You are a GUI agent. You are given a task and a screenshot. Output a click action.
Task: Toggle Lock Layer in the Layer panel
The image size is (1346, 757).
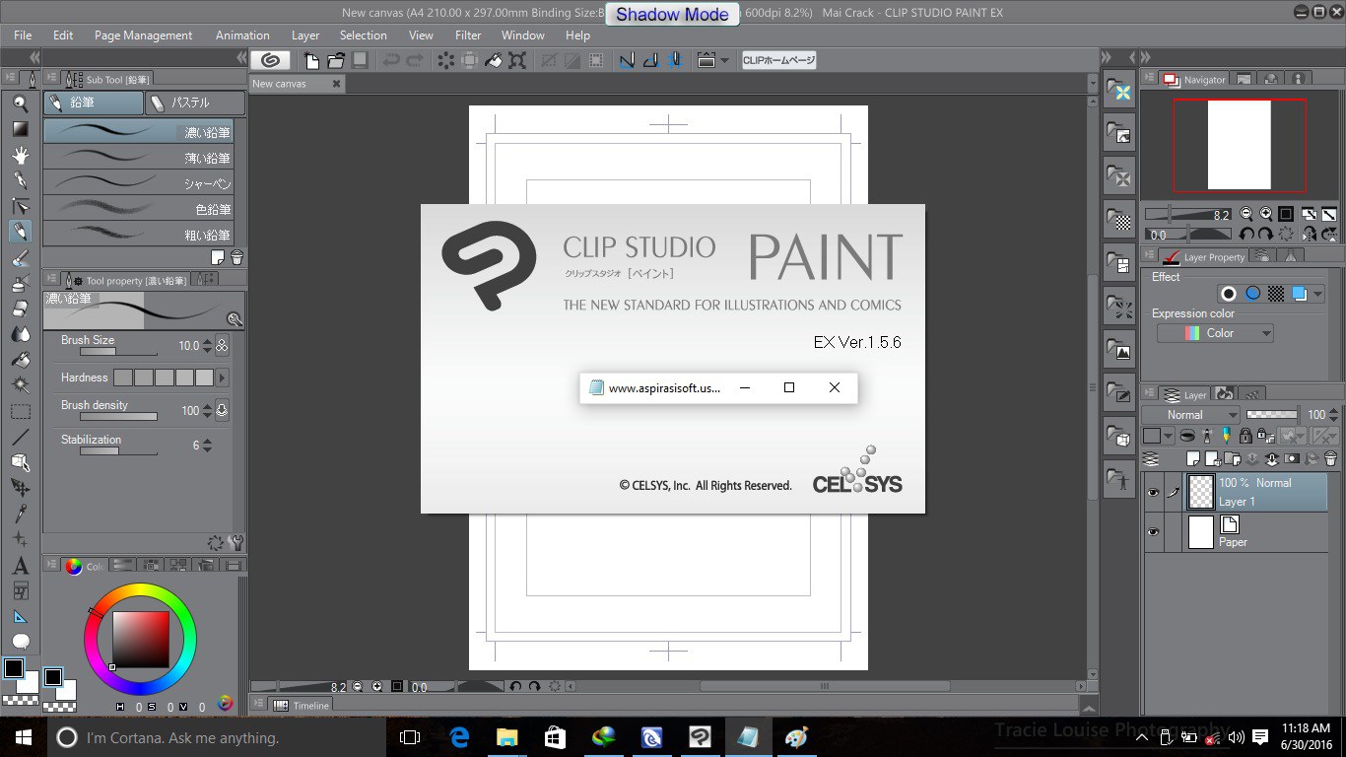tap(1245, 436)
